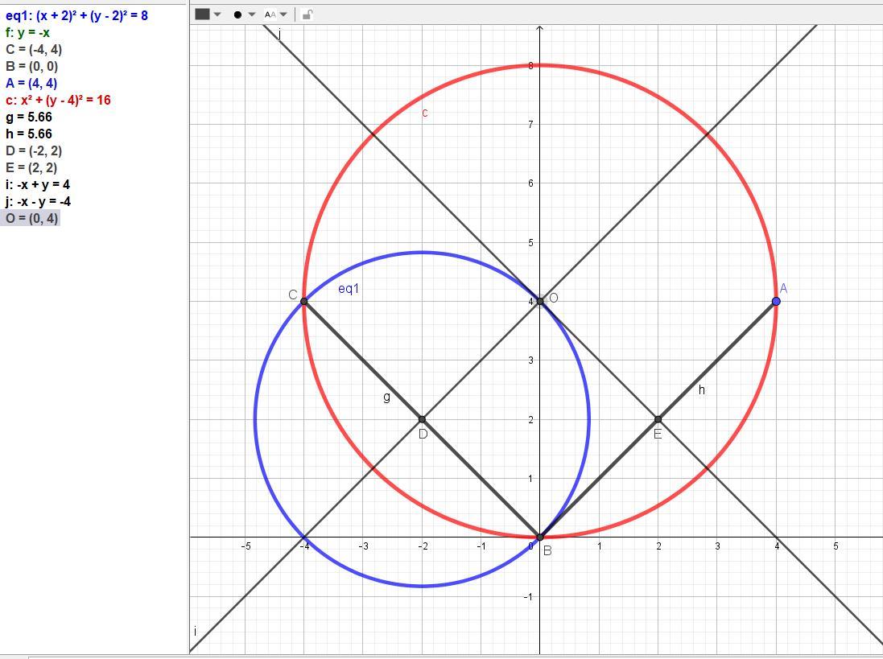The image size is (883, 659).
Task: Click point D on the graph
Action: click(423, 419)
